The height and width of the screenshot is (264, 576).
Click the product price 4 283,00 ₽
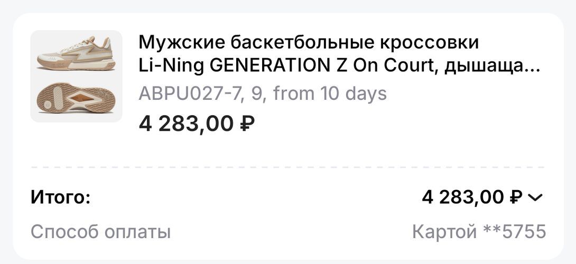coord(197,124)
